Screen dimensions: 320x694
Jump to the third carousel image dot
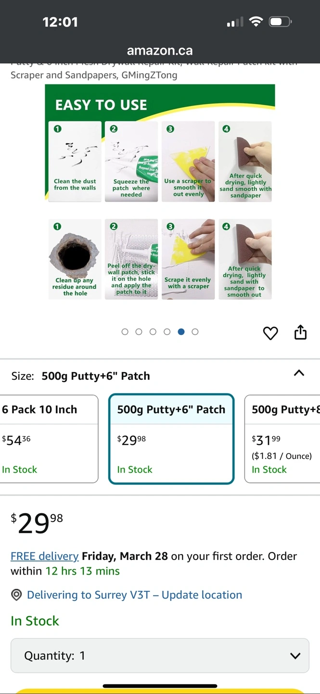pos(153,332)
